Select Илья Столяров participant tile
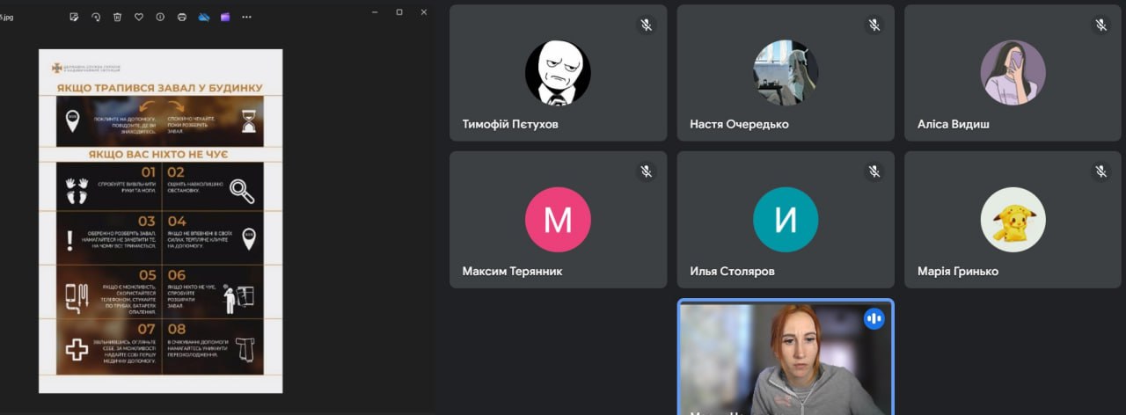 [786, 220]
